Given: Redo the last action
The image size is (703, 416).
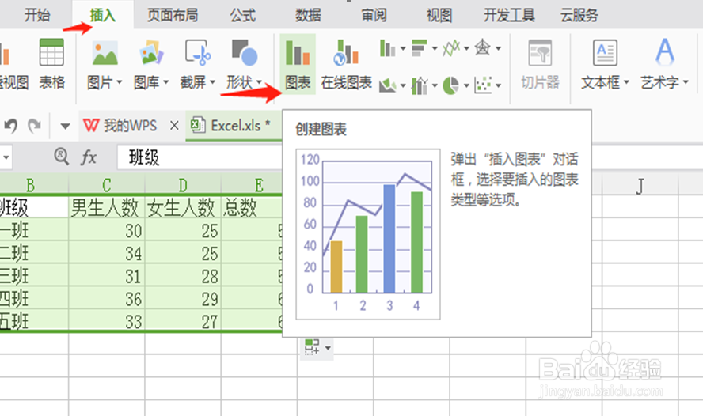Looking at the screenshot, I should point(35,126).
